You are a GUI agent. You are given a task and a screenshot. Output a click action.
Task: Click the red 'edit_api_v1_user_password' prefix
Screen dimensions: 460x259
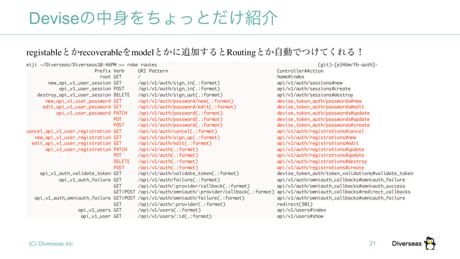[x=76, y=107]
